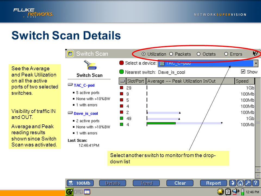Screen dimensions: 261x196
Task: Click the red status indicator for port 2
Action: pos(122,112)
